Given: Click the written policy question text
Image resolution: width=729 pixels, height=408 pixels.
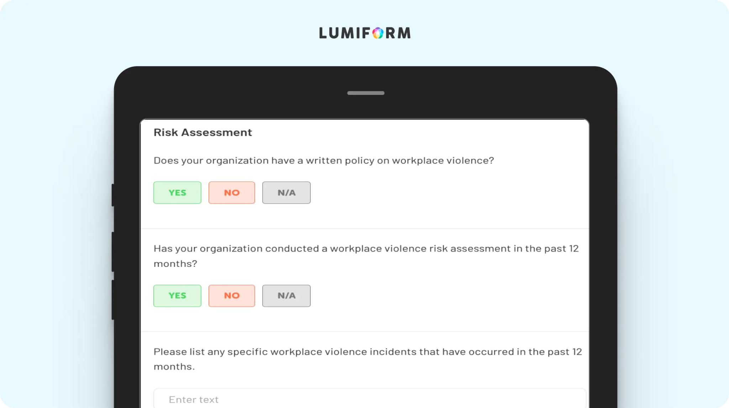Looking at the screenshot, I should (x=324, y=161).
